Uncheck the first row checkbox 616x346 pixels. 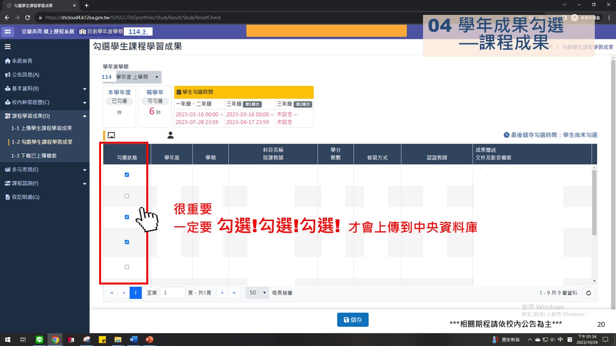pyautogui.click(x=127, y=175)
